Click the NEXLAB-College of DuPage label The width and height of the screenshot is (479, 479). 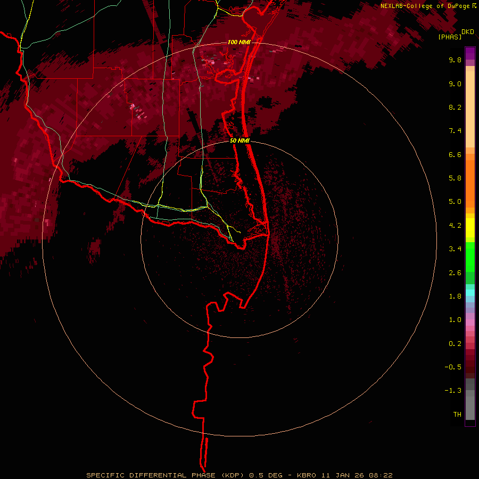pos(425,6)
